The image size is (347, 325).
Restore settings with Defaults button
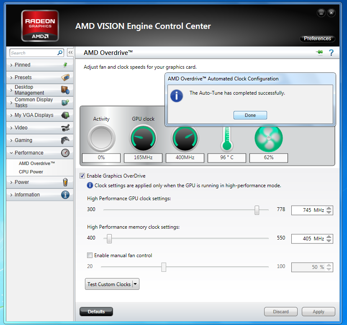pos(96,312)
